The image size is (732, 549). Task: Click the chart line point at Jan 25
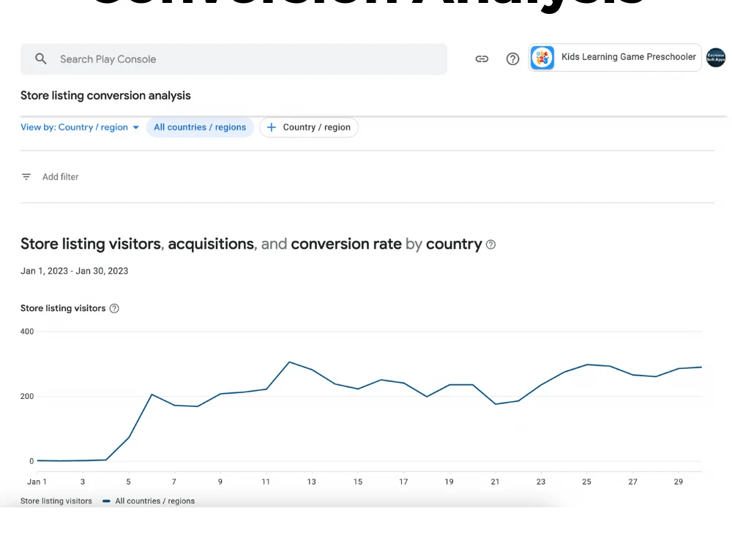click(587, 365)
